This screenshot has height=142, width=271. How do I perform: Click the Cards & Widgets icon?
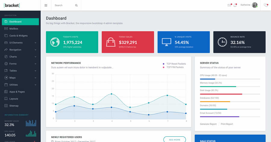pyautogui.click(x=6, y=36)
